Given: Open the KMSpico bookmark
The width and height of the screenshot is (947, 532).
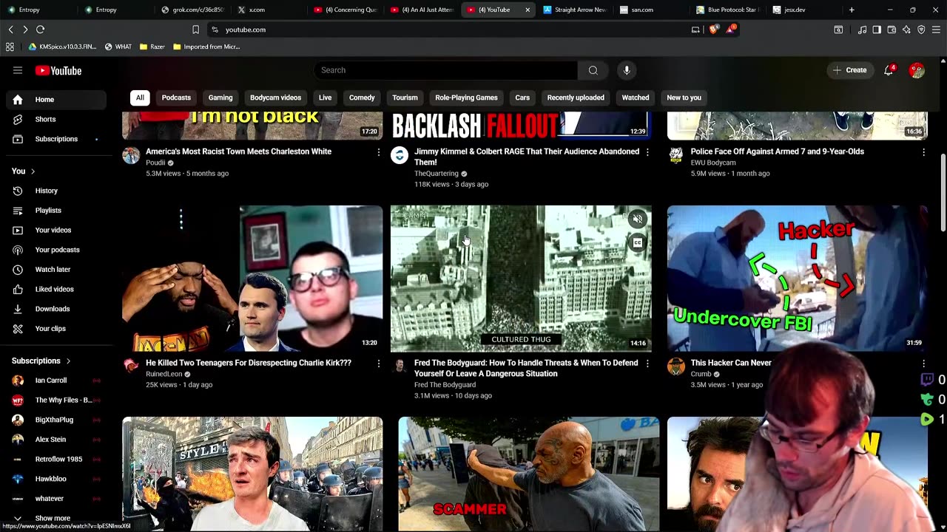Looking at the screenshot, I should [62, 47].
